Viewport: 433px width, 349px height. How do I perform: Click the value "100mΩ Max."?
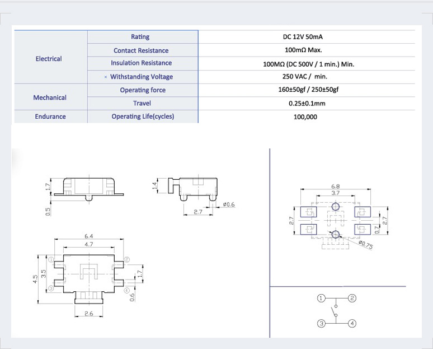303,50
